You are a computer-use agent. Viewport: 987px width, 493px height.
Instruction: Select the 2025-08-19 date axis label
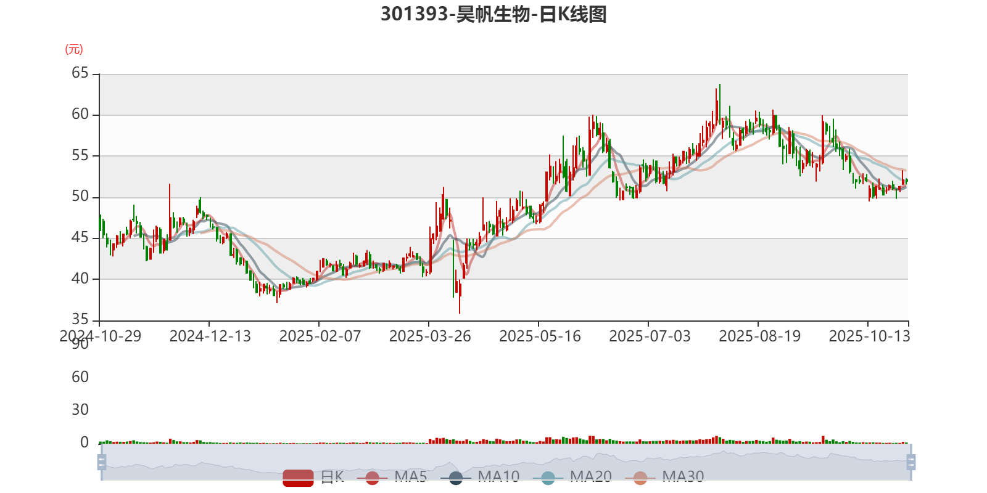(759, 336)
